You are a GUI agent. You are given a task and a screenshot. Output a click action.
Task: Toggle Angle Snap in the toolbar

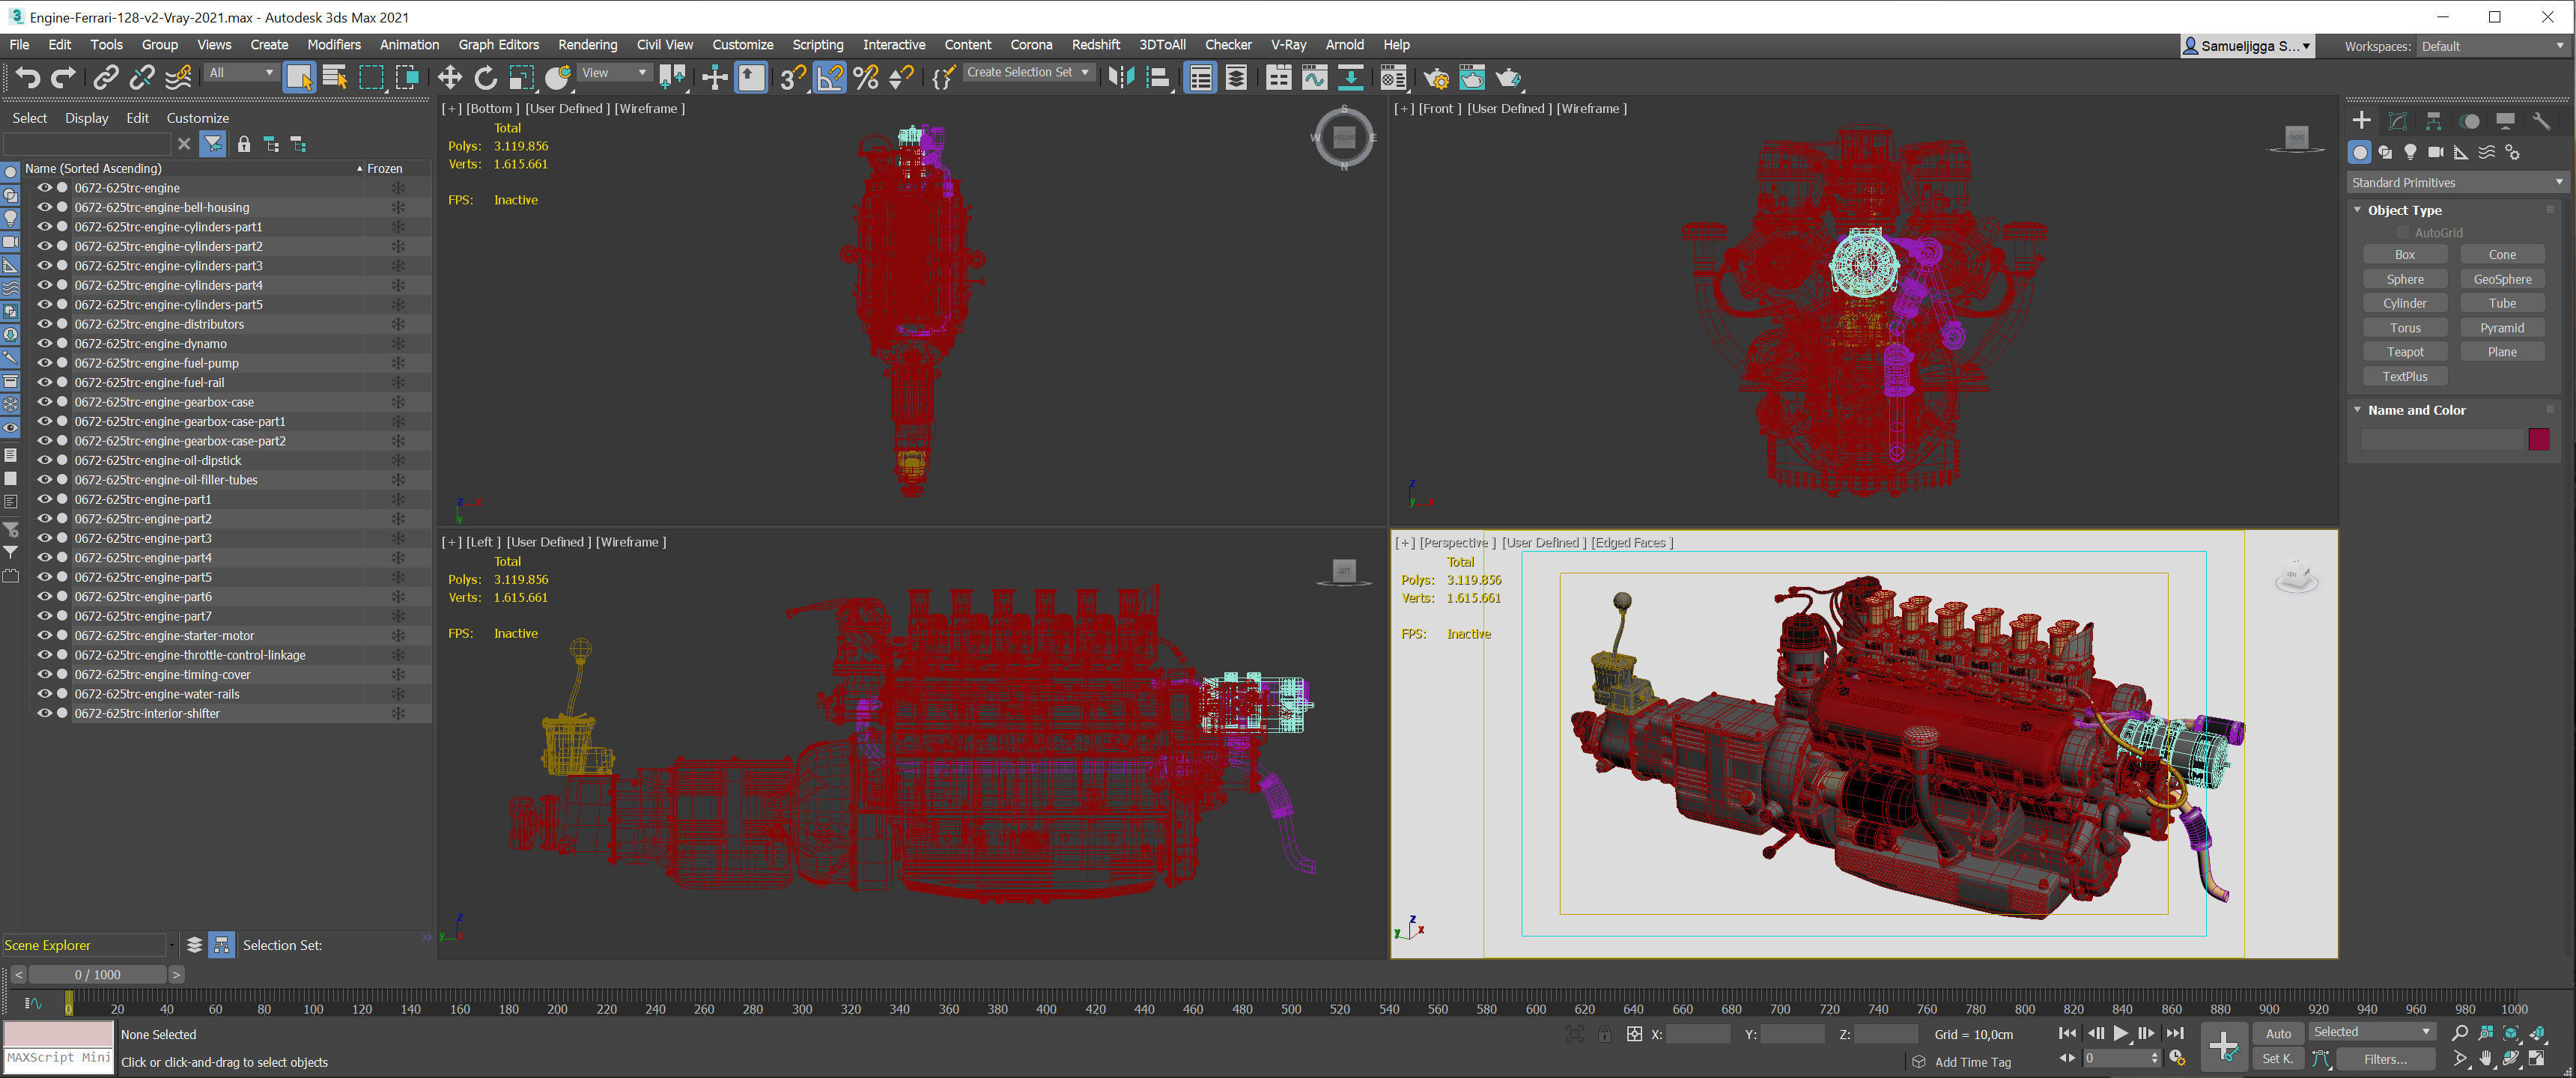pyautogui.click(x=830, y=78)
